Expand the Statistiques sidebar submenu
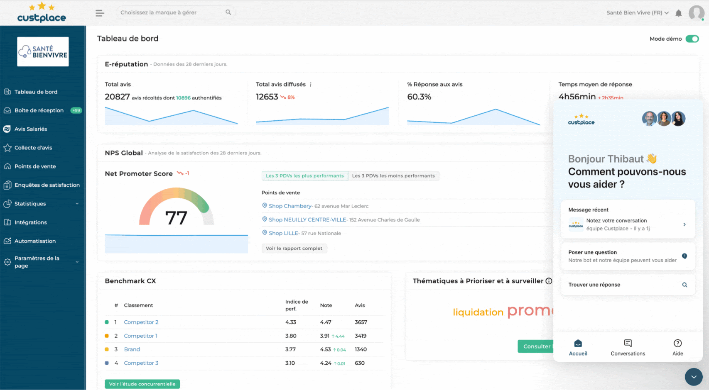The width and height of the screenshot is (709, 390). (x=77, y=204)
